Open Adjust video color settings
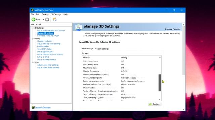 click(48, 65)
